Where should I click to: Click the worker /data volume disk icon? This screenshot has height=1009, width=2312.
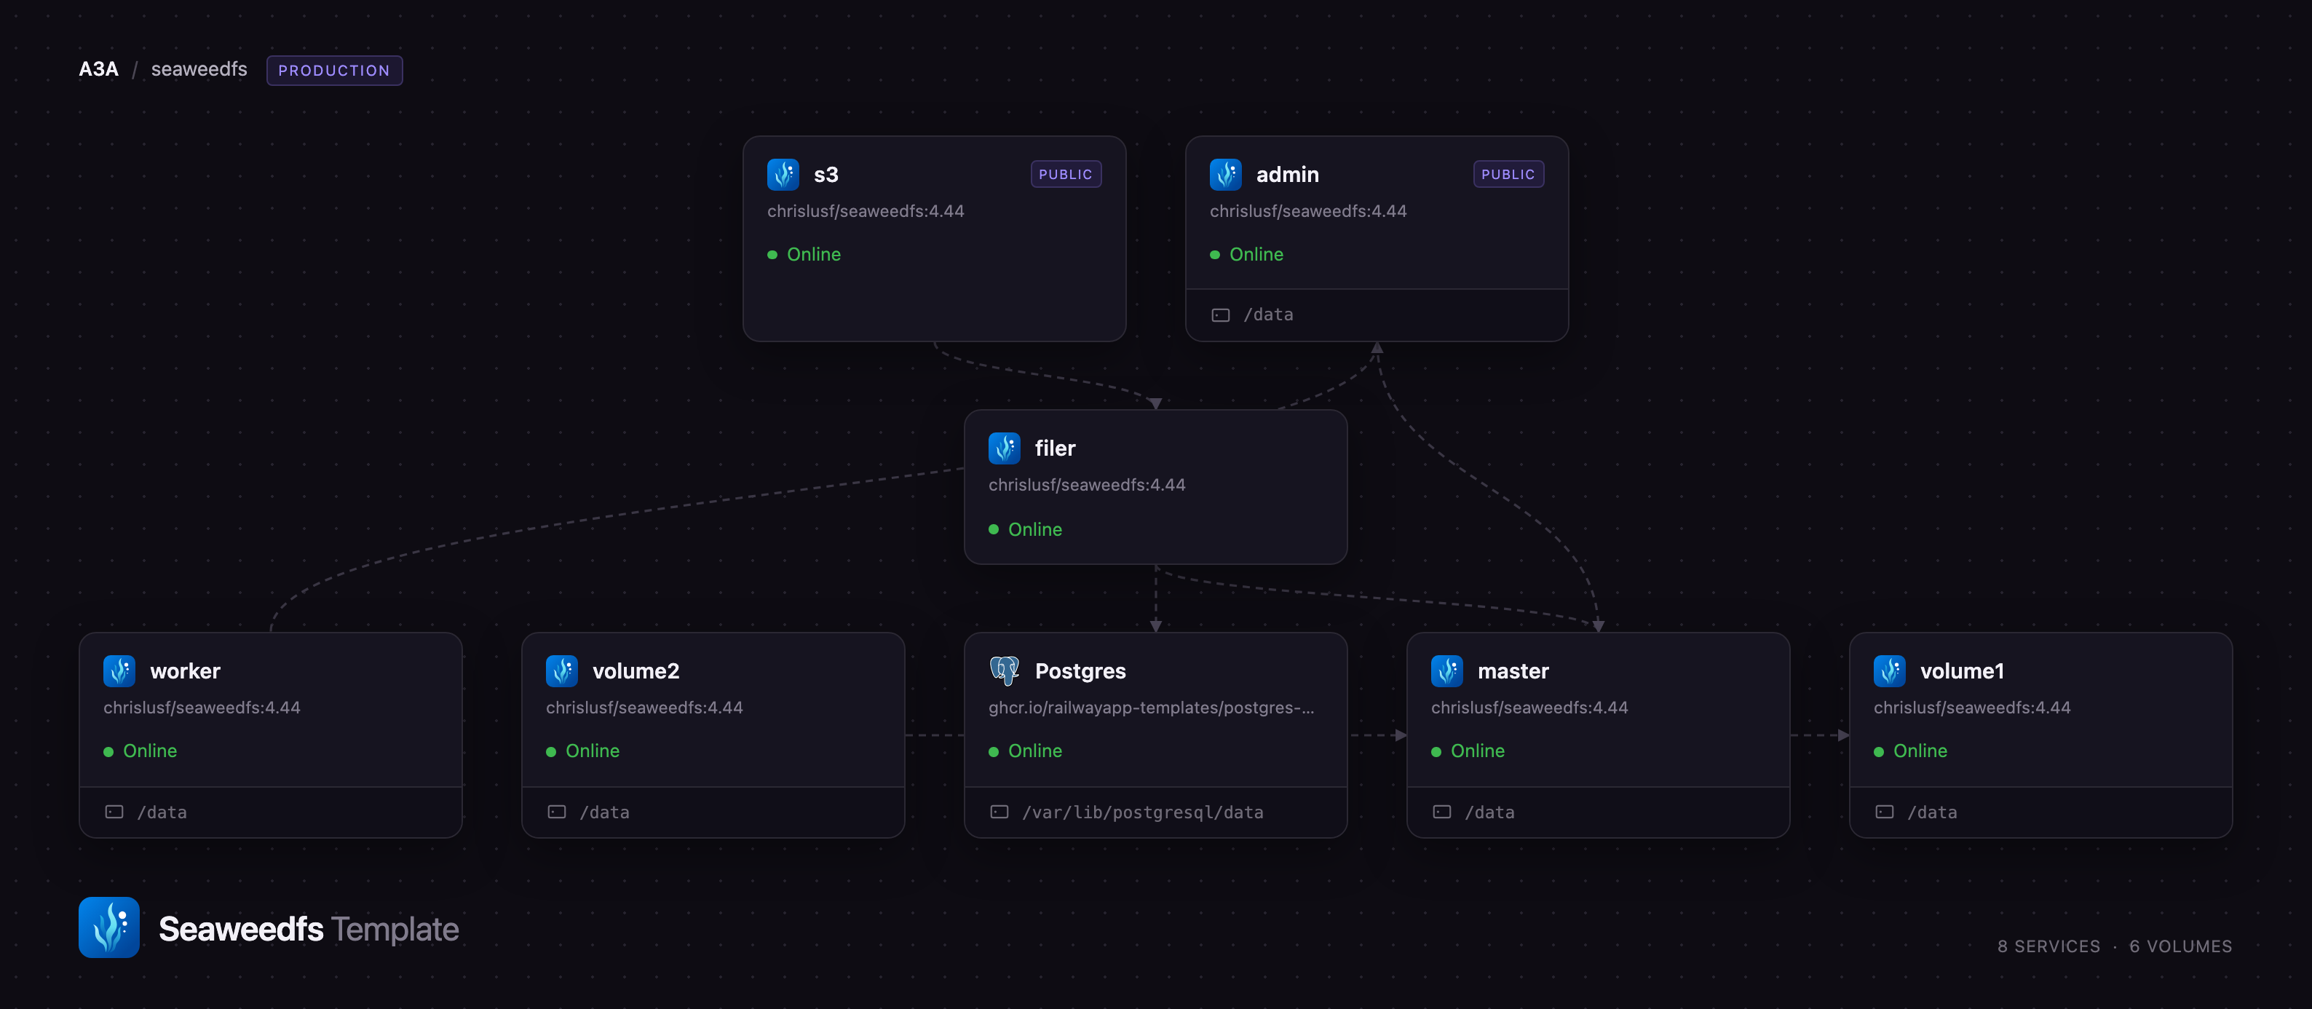coord(114,812)
